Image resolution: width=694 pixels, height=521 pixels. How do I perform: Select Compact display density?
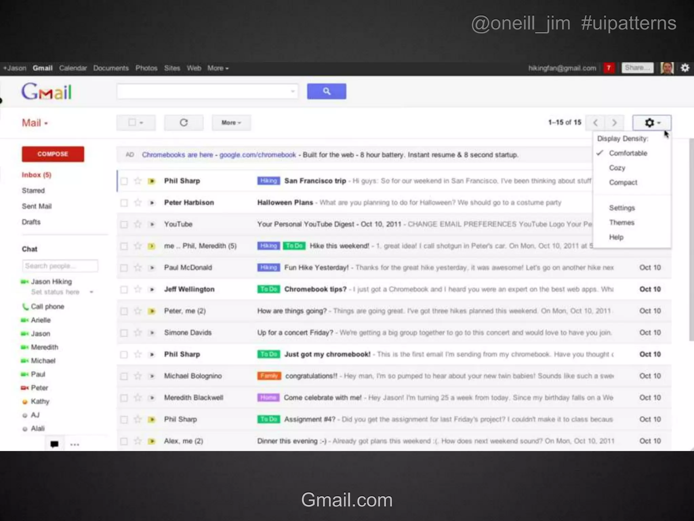click(623, 182)
